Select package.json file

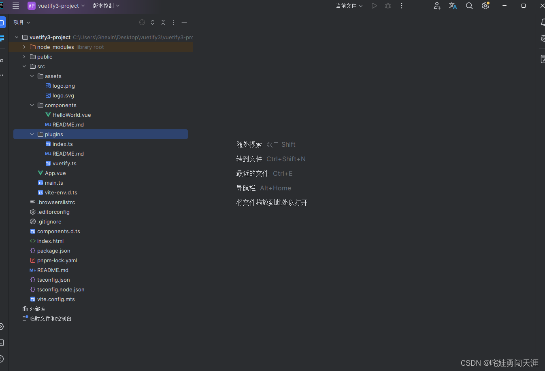tap(53, 251)
